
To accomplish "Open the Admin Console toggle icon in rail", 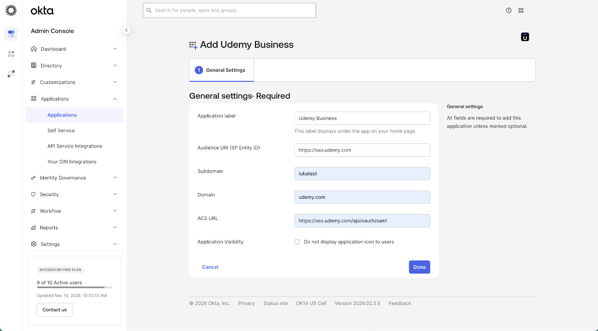I will pyautogui.click(x=11, y=34).
